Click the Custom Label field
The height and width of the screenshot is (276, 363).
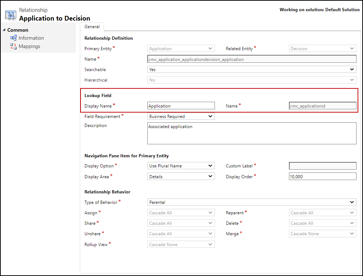click(323, 166)
